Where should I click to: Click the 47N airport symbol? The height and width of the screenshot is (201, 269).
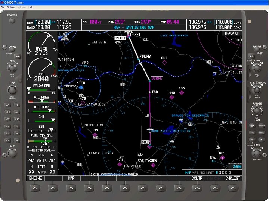click(120, 165)
